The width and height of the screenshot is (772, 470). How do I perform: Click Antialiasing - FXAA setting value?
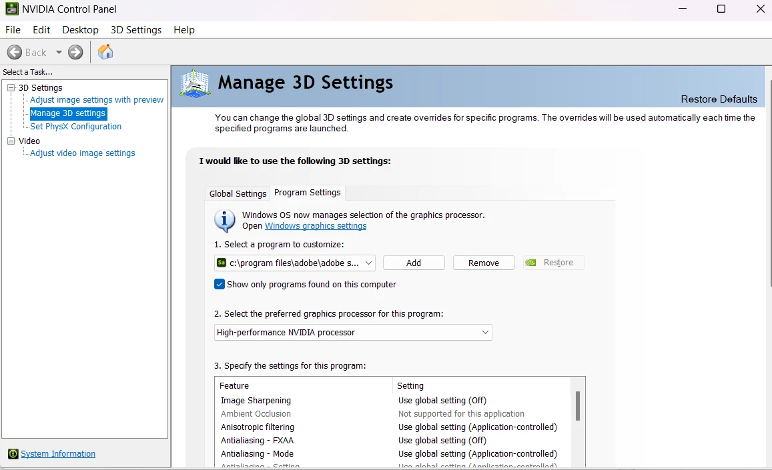pyautogui.click(x=442, y=441)
